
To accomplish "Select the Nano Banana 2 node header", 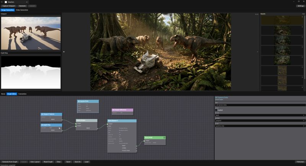I will pos(122,121).
